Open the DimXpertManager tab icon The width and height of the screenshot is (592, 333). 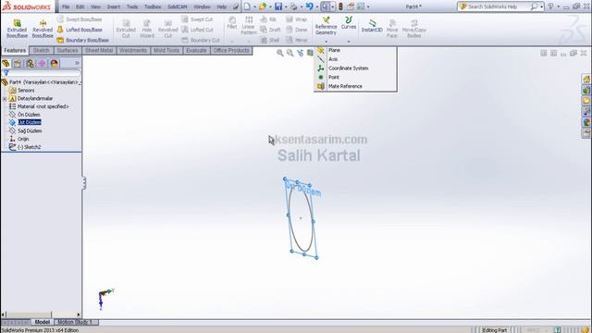42,63
